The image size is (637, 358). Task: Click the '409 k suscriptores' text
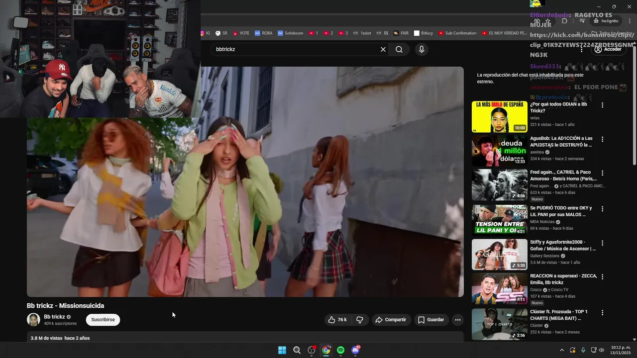click(x=60, y=324)
